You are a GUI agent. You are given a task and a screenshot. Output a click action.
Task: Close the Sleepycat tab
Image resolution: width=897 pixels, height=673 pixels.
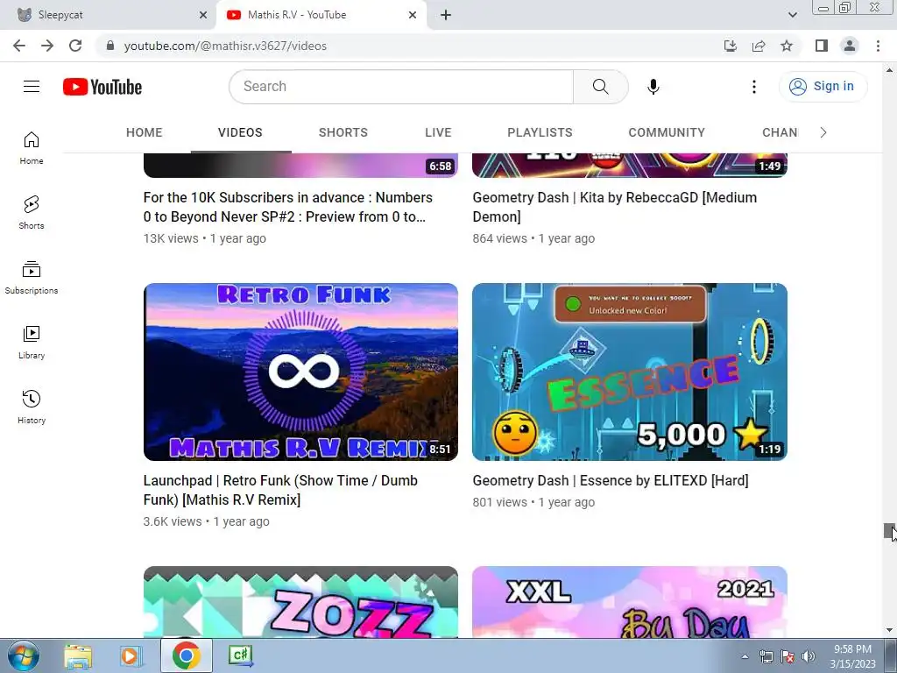click(203, 16)
